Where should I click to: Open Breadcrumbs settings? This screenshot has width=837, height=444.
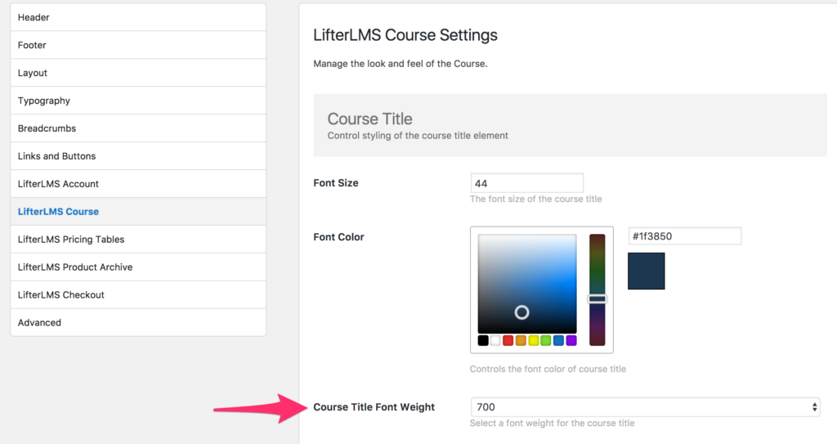click(138, 128)
